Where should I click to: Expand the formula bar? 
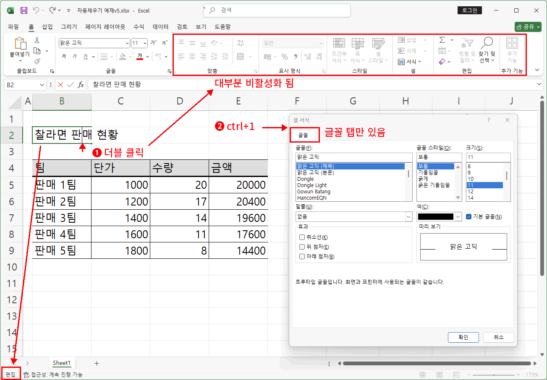coord(540,84)
